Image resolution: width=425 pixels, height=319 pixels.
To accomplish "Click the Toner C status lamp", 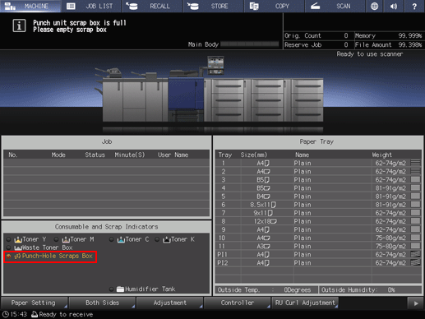I will (x=111, y=239).
